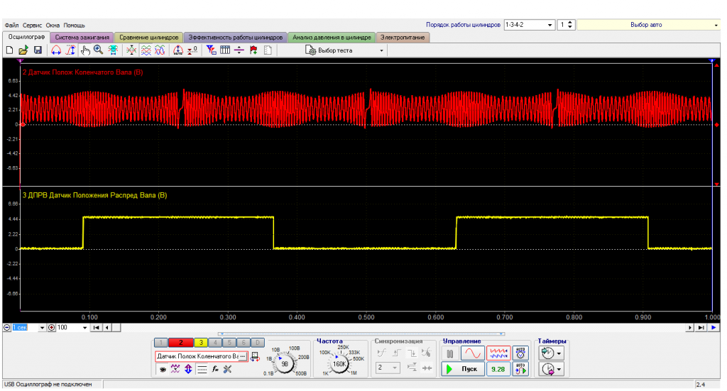Switch to the Анализ давления в цилиндре tab
Viewport: 727px width, 391px height.
tap(332, 38)
